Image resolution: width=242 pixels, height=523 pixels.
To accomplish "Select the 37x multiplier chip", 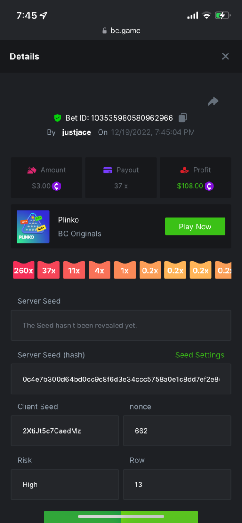I will [x=48, y=270].
